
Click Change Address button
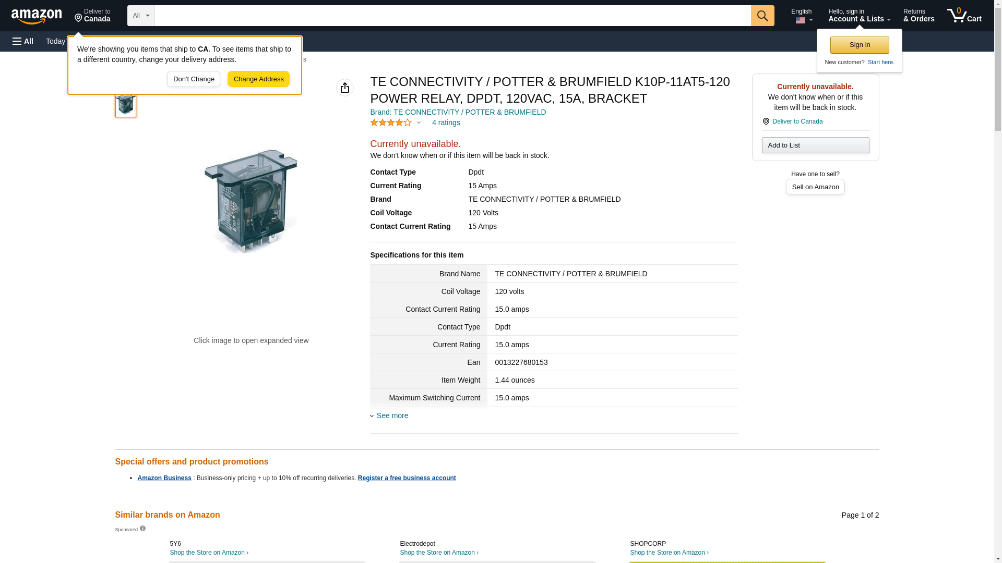click(x=258, y=79)
